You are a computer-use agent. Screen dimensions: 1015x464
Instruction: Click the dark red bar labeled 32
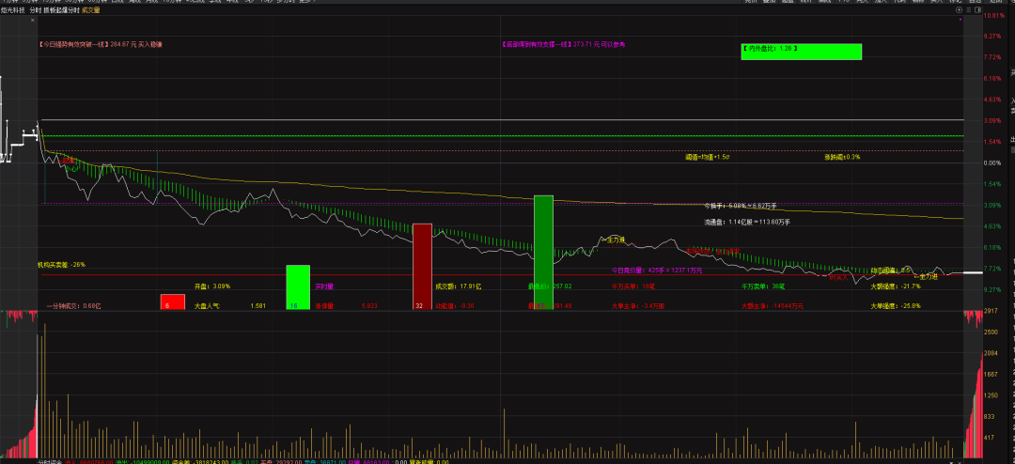[x=422, y=266]
